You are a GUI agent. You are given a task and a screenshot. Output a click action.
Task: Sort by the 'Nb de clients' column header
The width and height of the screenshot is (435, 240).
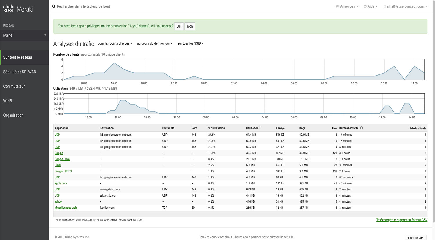point(418,128)
